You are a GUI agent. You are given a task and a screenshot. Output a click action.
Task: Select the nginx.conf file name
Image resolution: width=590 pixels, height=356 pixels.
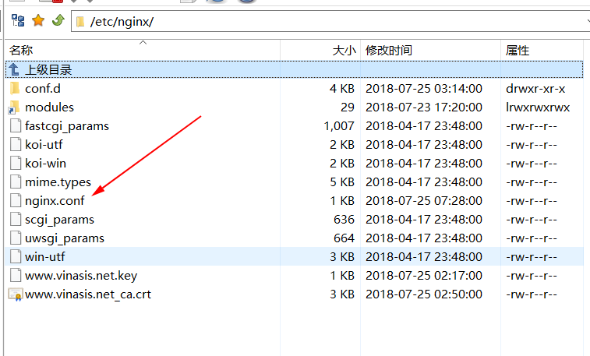pos(55,201)
